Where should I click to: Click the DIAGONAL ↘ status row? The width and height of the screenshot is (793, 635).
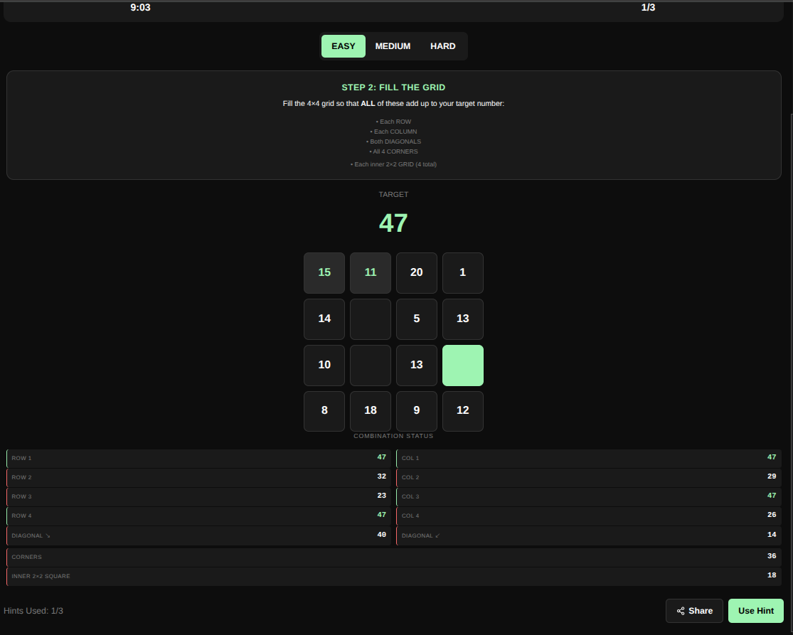point(198,535)
